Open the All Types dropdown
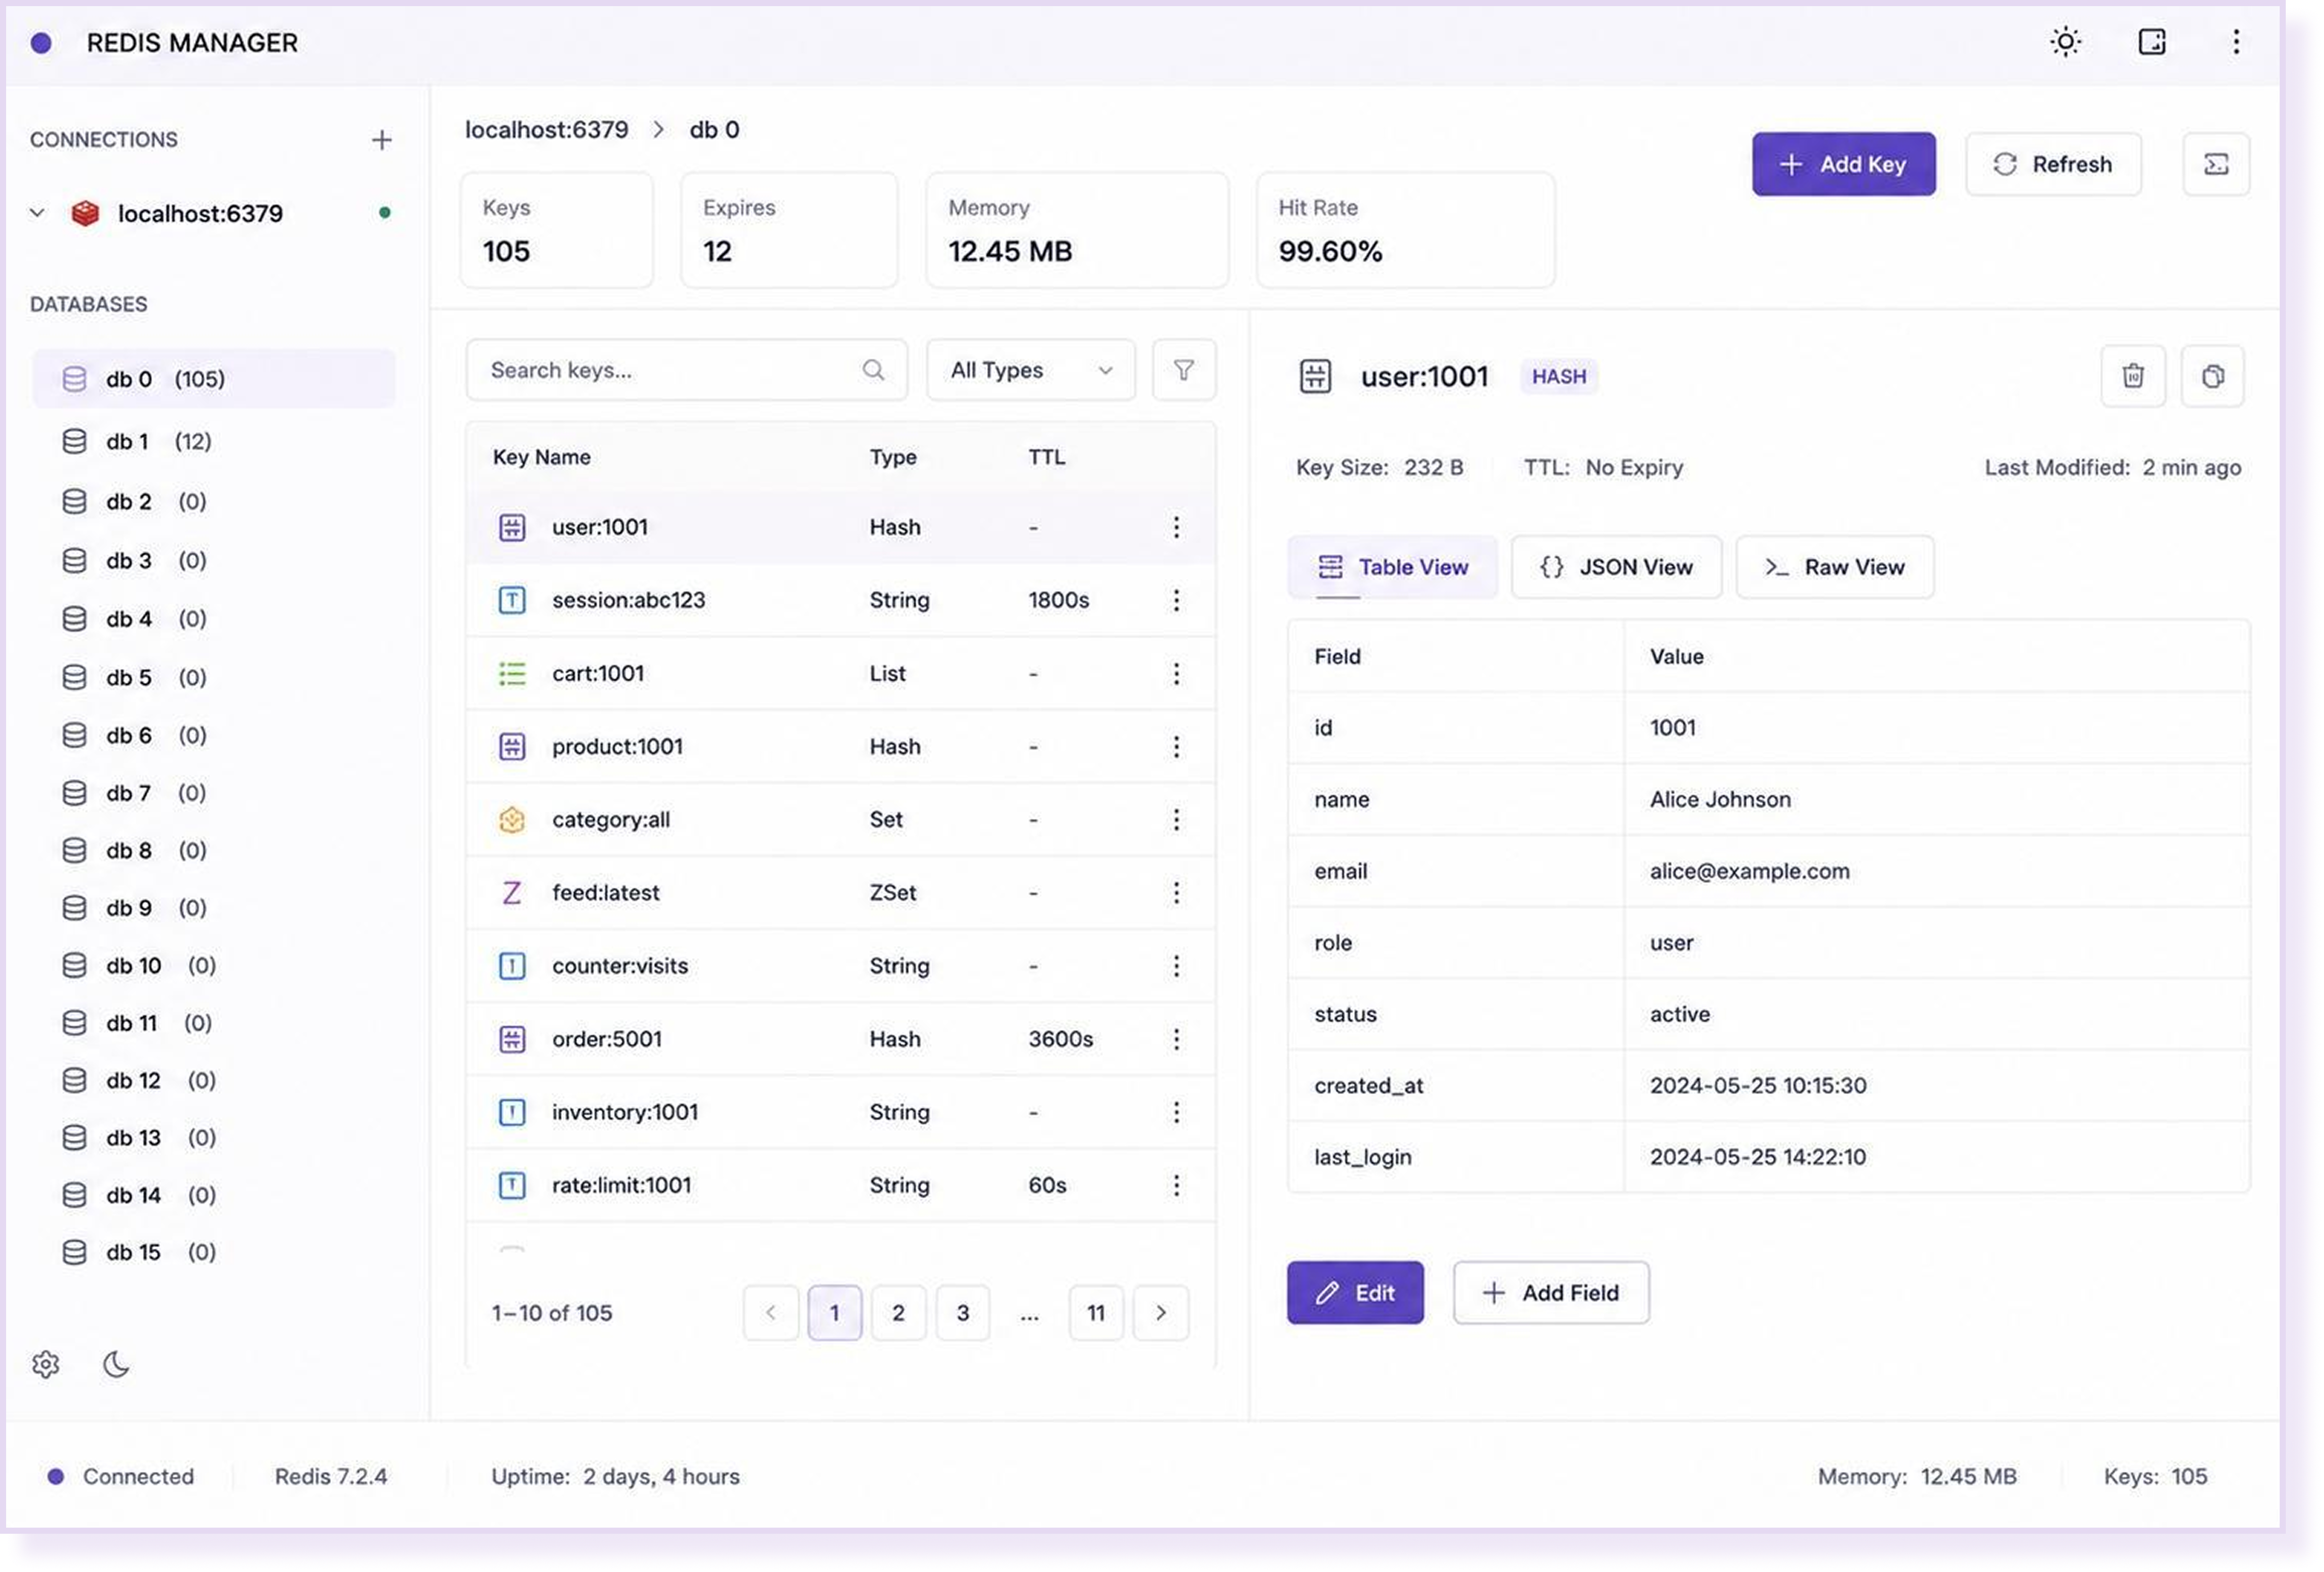Screen dimensions: 2324x1572 [x=1031, y=370]
